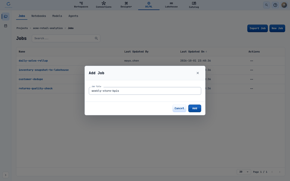
Task: Open the returns-quality-check job link
Action: [36, 88]
